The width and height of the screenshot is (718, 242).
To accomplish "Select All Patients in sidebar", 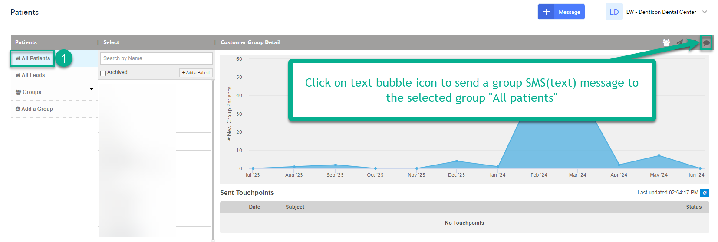I will click(x=33, y=58).
